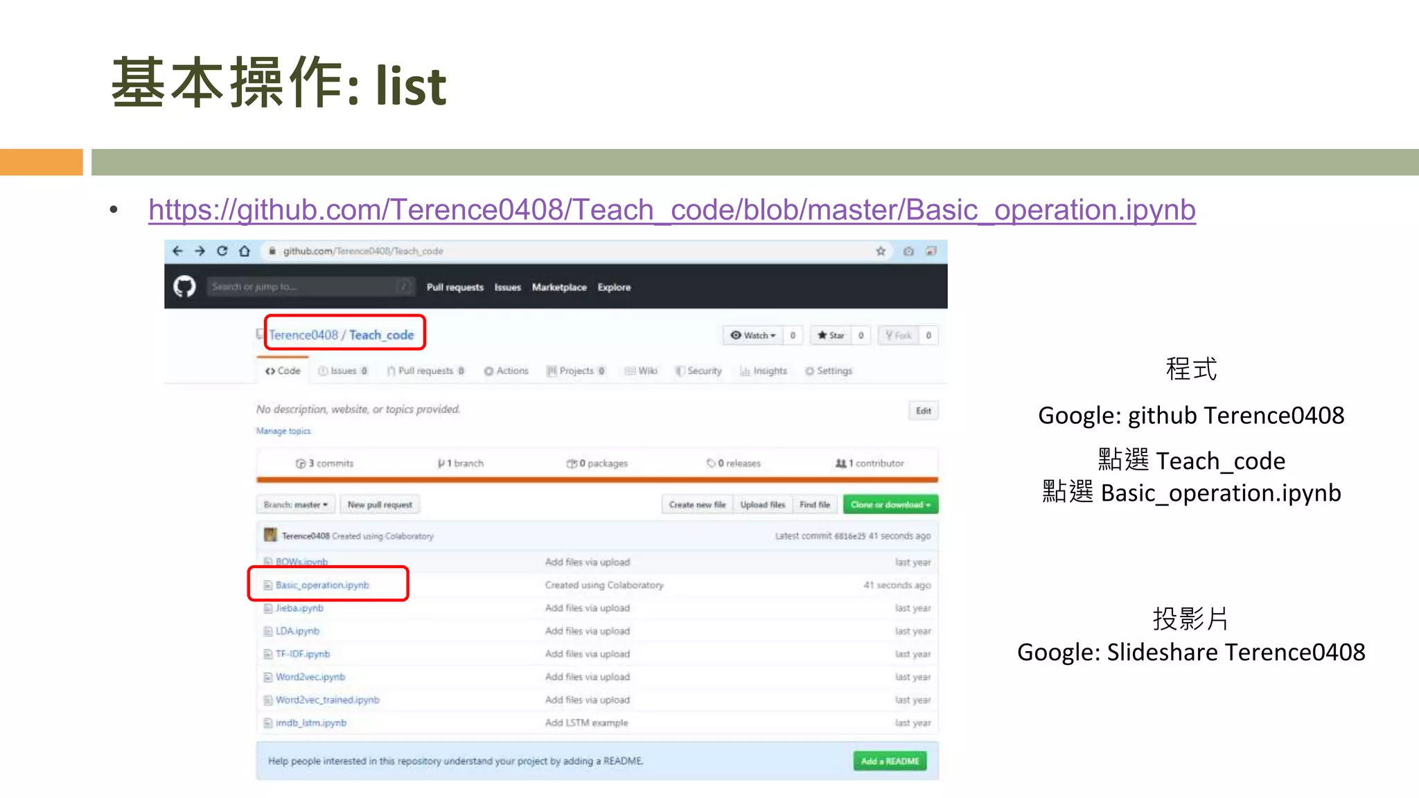1419x798 pixels.
Task: Open the Branch: master dropdown
Action: [x=296, y=504]
